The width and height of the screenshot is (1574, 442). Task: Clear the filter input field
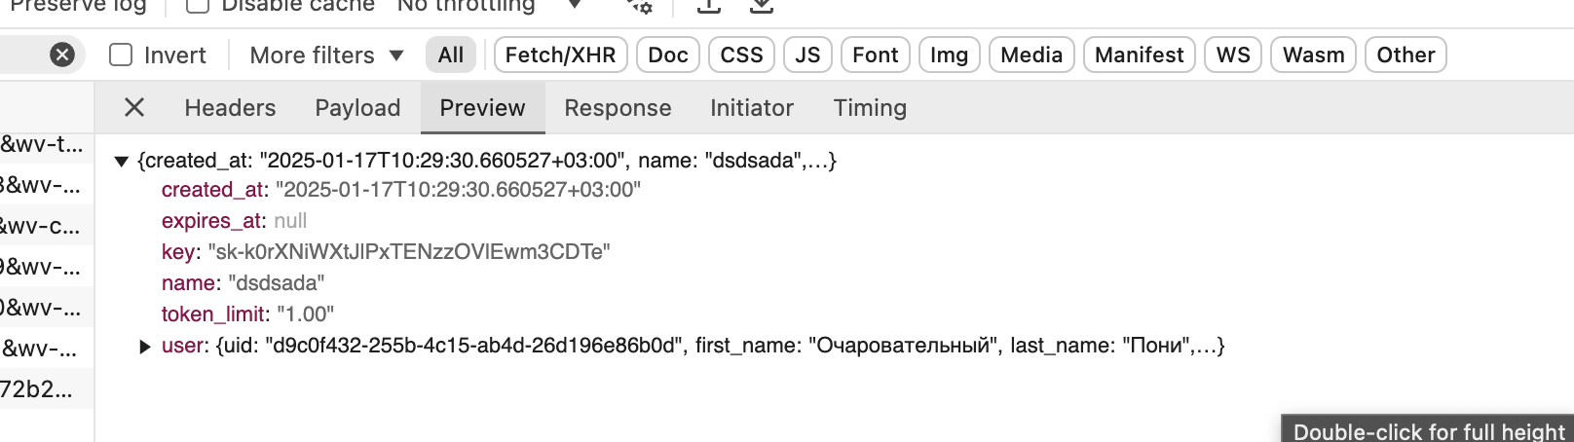point(61,55)
